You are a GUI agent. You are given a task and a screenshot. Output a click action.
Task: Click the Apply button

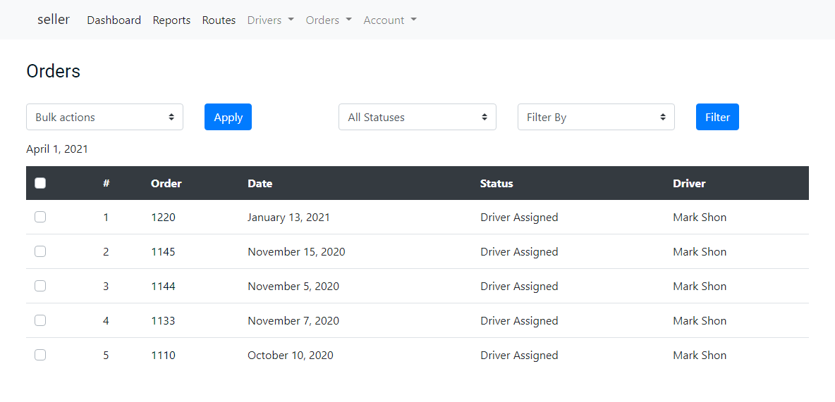point(228,118)
